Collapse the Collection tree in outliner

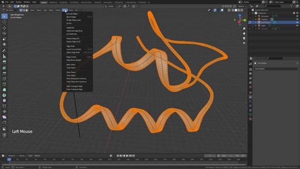[253, 13]
